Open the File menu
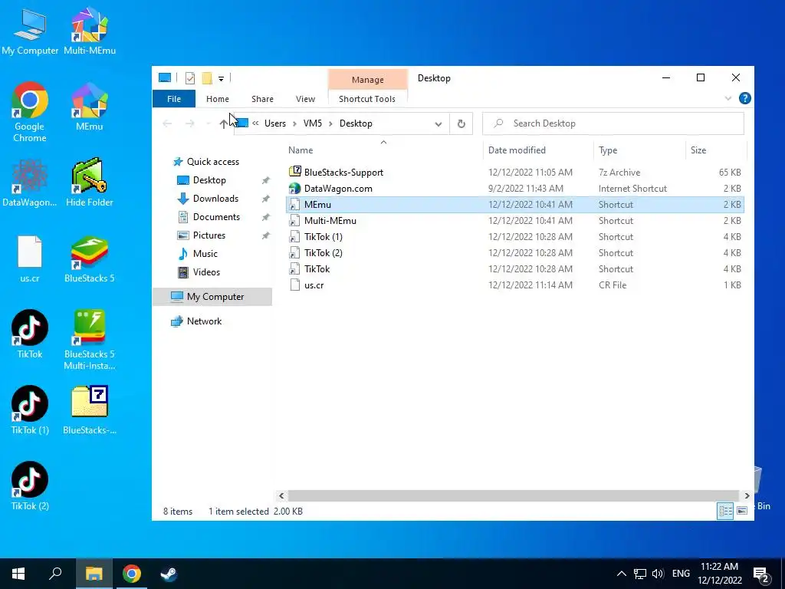Viewport: 785px width, 589px height. 174,99
